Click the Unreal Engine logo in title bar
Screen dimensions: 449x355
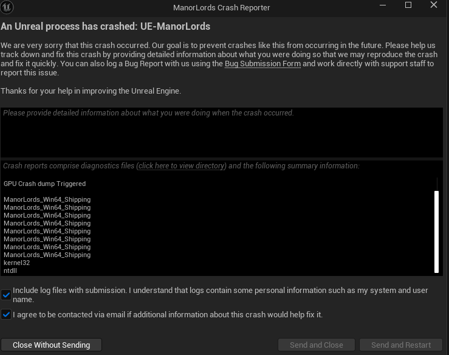pos(9,7)
